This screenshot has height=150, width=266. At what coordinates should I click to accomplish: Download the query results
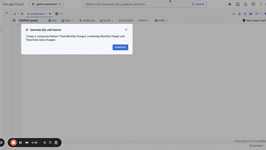(87, 20)
